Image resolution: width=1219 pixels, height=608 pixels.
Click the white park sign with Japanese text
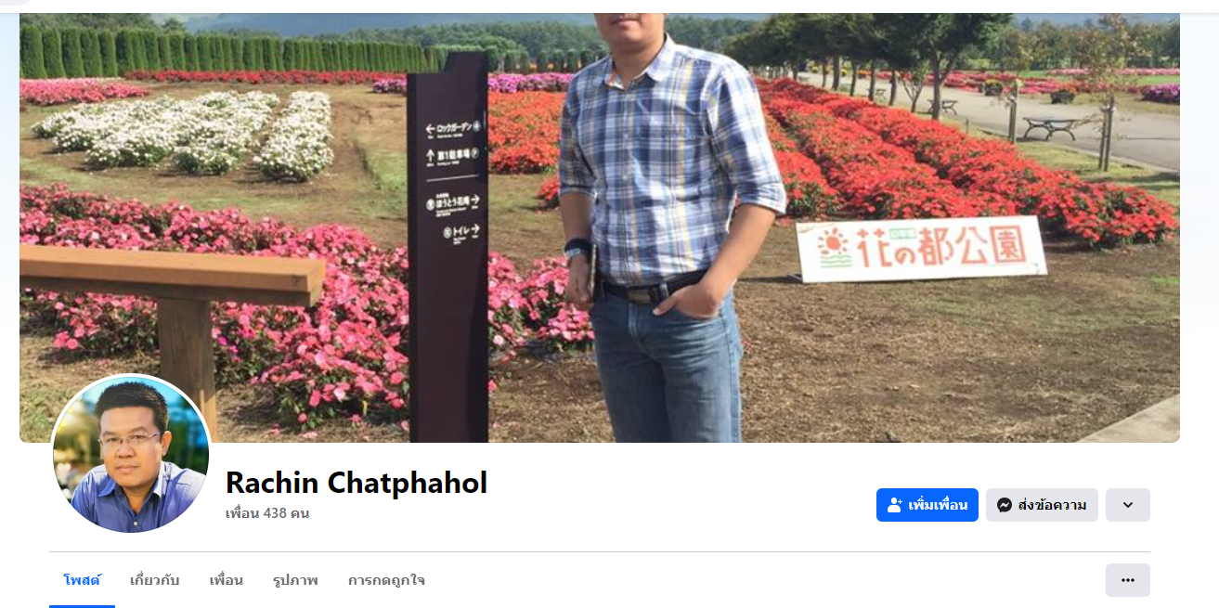pos(921,248)
